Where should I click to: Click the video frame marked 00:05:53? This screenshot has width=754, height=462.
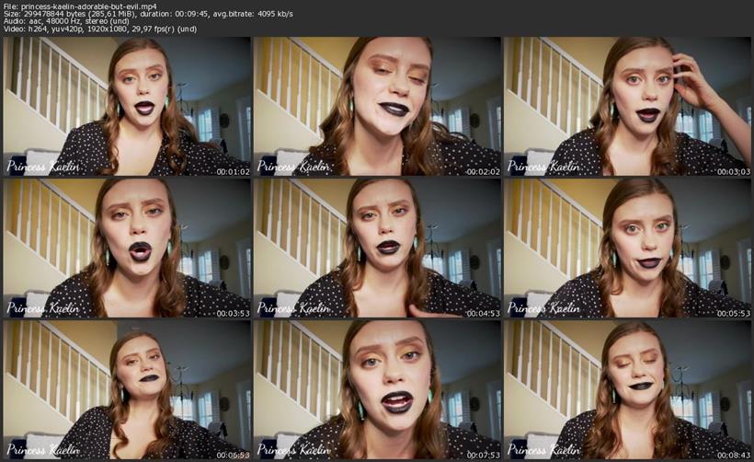click(x=627, y=248)
